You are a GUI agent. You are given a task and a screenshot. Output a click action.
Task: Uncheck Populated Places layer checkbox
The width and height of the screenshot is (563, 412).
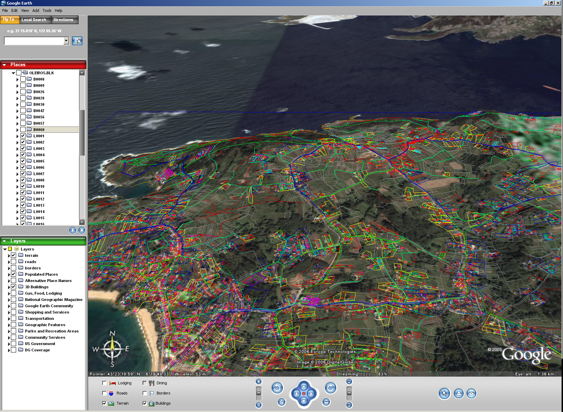click(14, 274)
